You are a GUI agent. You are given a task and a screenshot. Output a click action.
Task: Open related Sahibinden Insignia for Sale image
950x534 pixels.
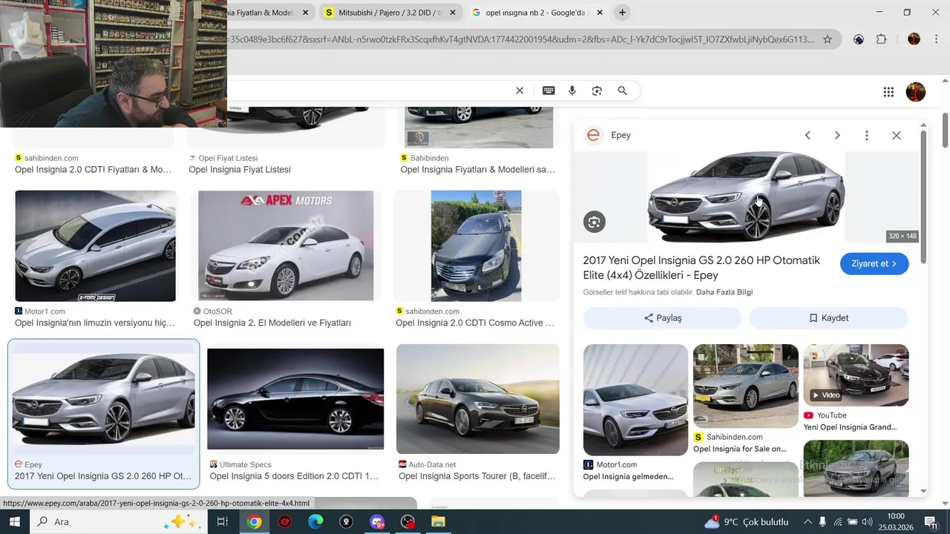tap(745, 386)
